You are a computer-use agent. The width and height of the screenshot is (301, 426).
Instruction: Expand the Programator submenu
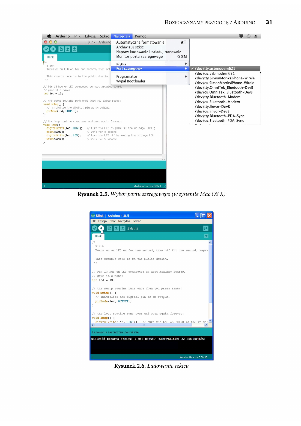click(x=126, y=77)
